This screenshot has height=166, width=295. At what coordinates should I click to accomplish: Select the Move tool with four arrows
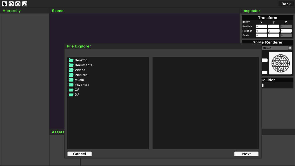click(x=11, y=4)
